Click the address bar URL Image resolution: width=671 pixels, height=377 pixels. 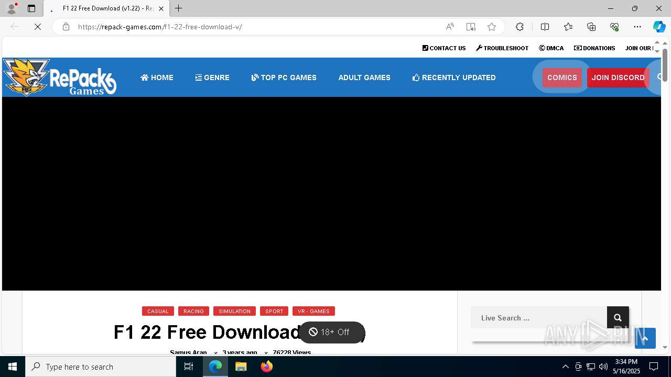[x=160, y=27]
